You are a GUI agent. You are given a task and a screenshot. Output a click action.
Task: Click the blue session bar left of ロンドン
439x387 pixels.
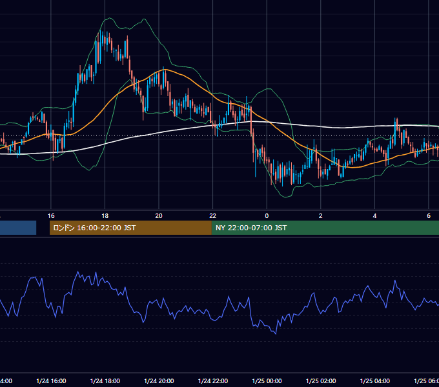(x=18, y=228)
